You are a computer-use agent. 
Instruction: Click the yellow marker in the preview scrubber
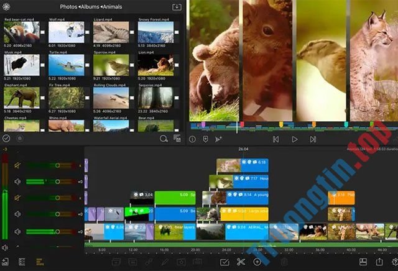[281, 124]
